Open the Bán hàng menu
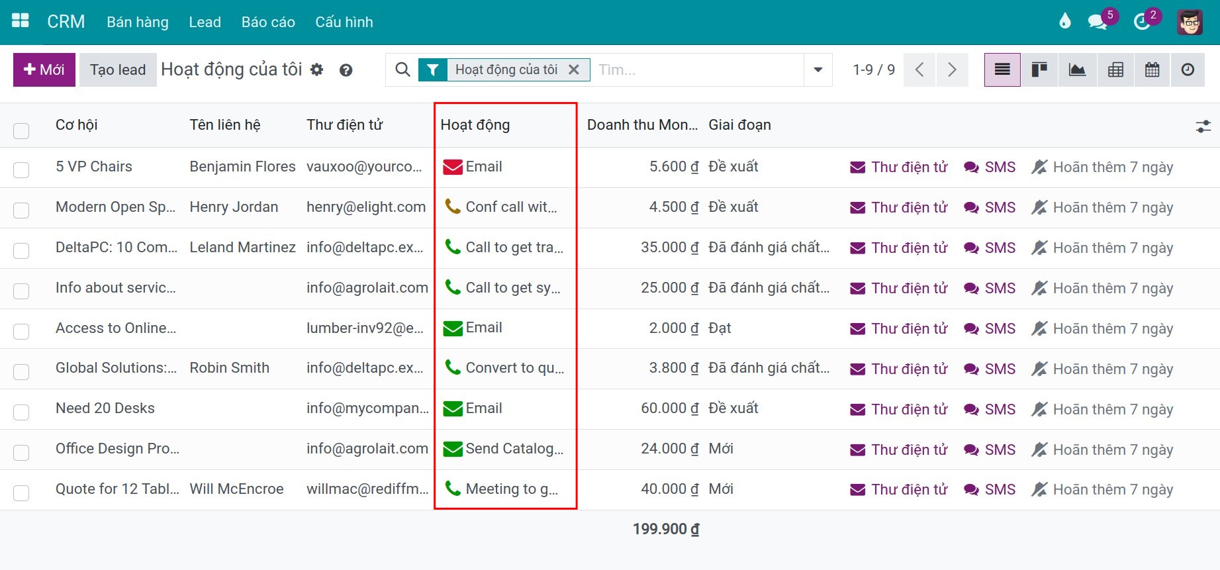Image resolution: width=1220 pixels, height=570 pixels. [x=138, y=22]
